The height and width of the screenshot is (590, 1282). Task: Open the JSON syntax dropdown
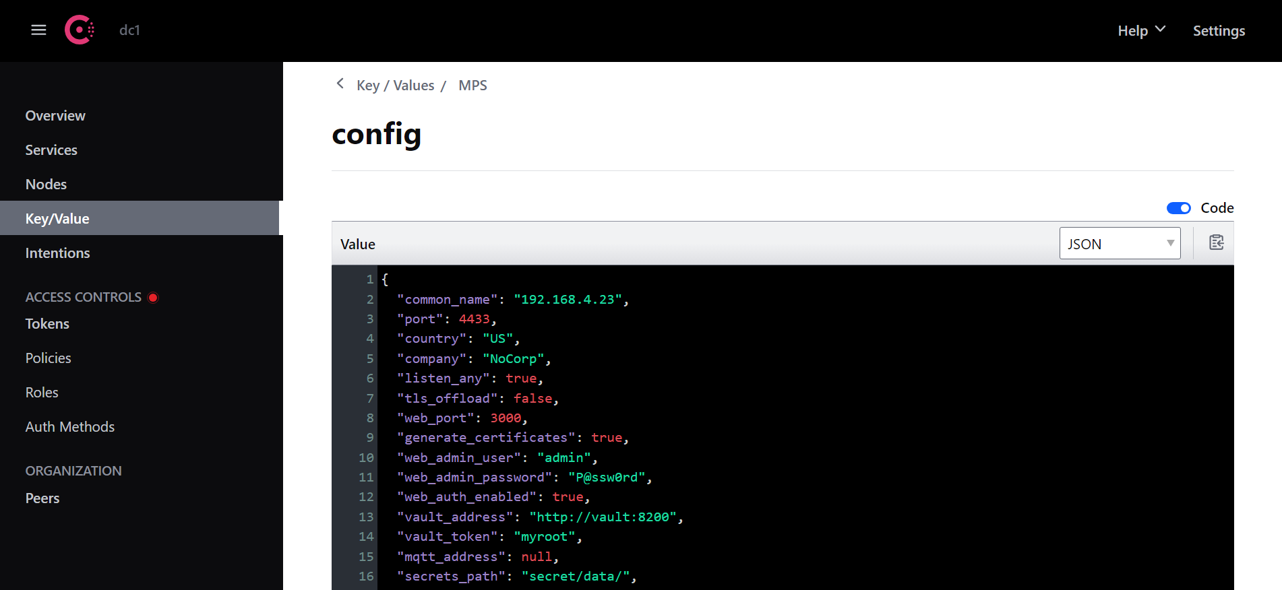pyautogui.click(x=1119, y=244)
